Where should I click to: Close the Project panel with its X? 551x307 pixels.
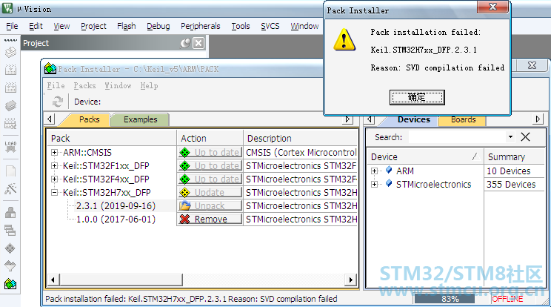coord(198,43)
